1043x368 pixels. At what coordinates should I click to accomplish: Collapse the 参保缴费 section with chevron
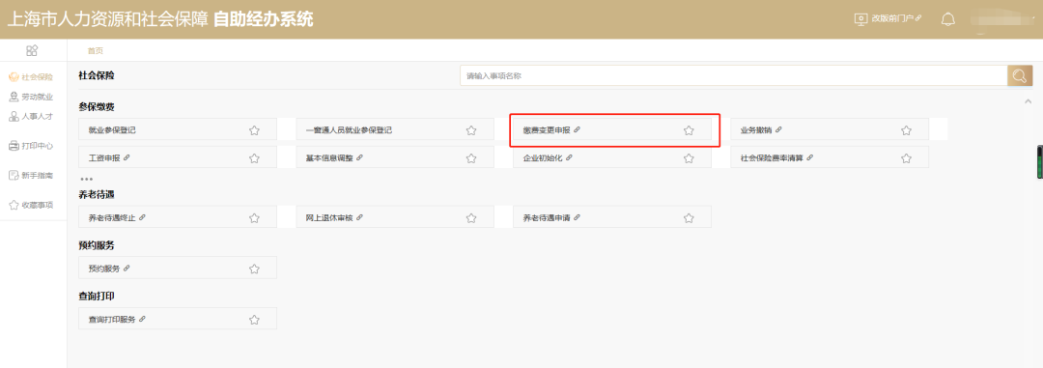(1028, 101)
